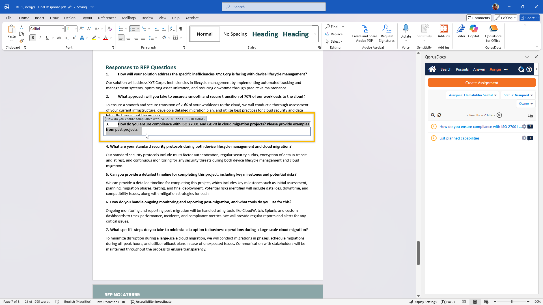The width and height of the screenshot is (543, 305).
Task: Open the Status: Assigned dropdown
Action: click(x=518, y=95)
